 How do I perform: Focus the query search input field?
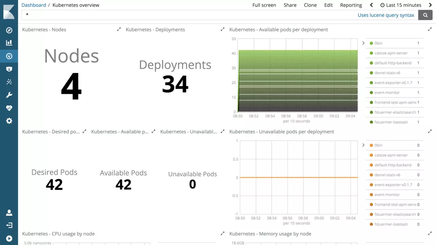click(x=187, y=15)
